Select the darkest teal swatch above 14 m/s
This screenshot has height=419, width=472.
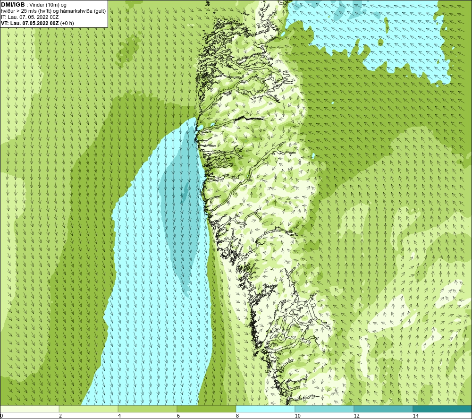[x=443, y=409]
